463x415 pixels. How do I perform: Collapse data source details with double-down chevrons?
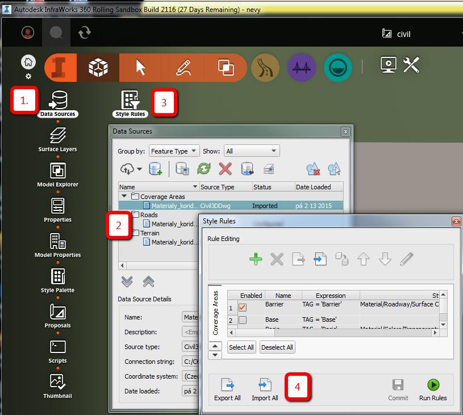point(127,282)
